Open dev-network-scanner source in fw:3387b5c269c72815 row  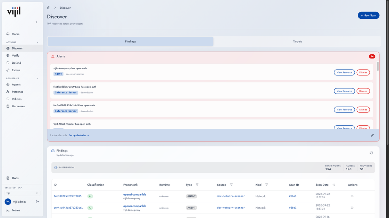click(231, 196)
